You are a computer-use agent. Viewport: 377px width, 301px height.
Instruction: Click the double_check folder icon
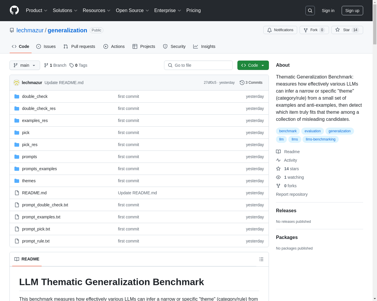17,96
